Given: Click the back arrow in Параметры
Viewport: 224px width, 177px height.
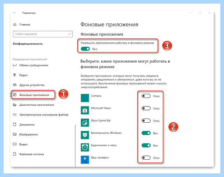Looking at the screenshot, I should tap(14, 13).
